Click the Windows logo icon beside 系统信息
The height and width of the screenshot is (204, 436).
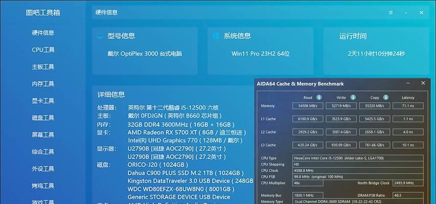click(216, 36)
